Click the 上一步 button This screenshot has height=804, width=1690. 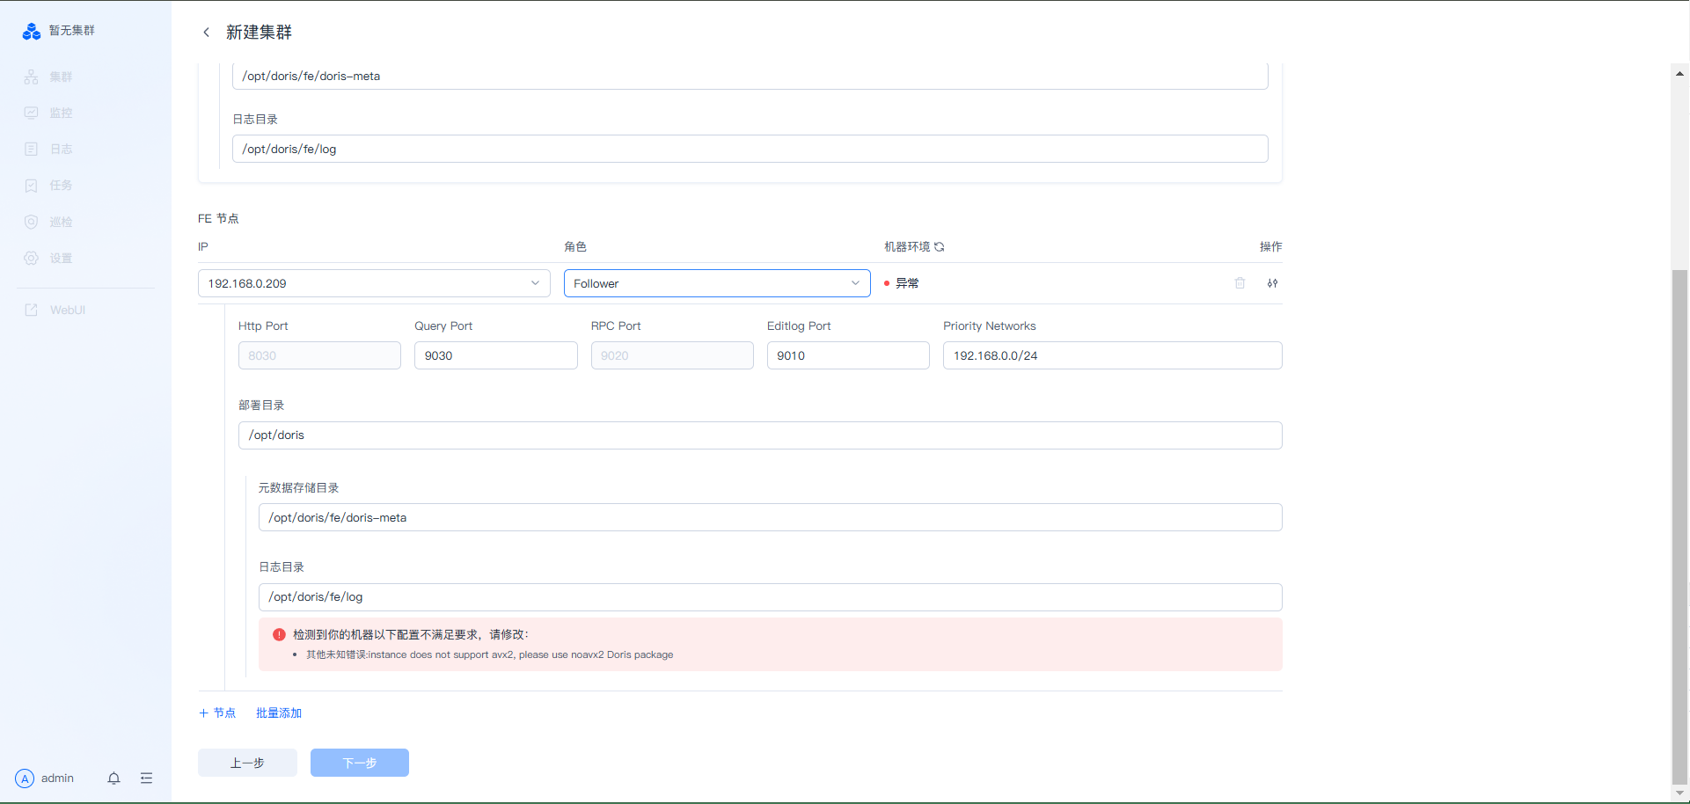pos(247,763)
